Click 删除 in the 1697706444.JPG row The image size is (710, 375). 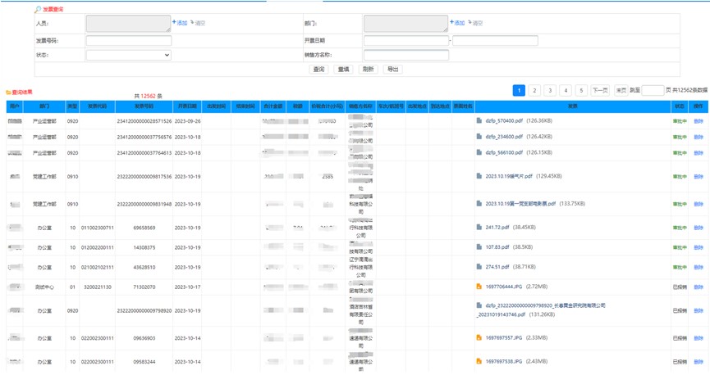click(x=699, y=287)
